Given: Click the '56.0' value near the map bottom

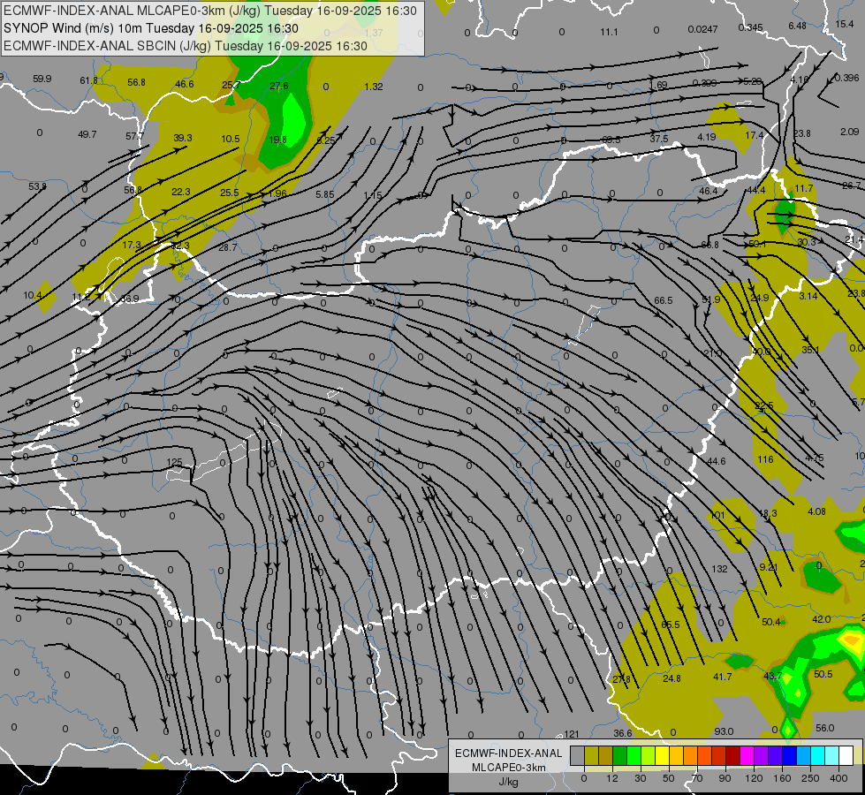Looking at the screenshot, I should (x=824, y=728).
